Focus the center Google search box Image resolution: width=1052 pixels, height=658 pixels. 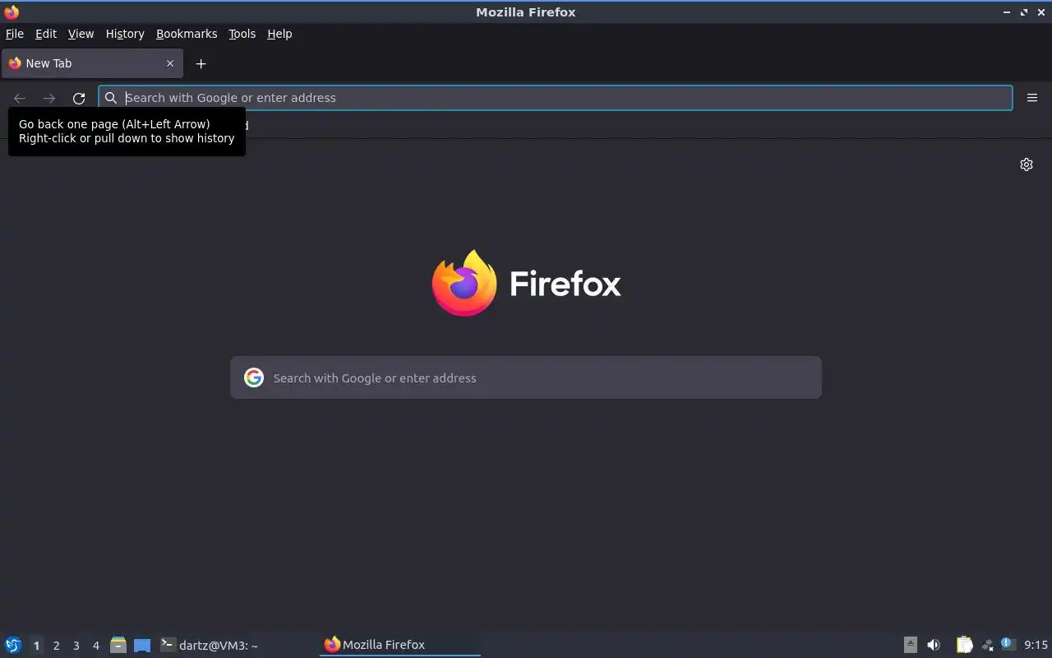526,378
